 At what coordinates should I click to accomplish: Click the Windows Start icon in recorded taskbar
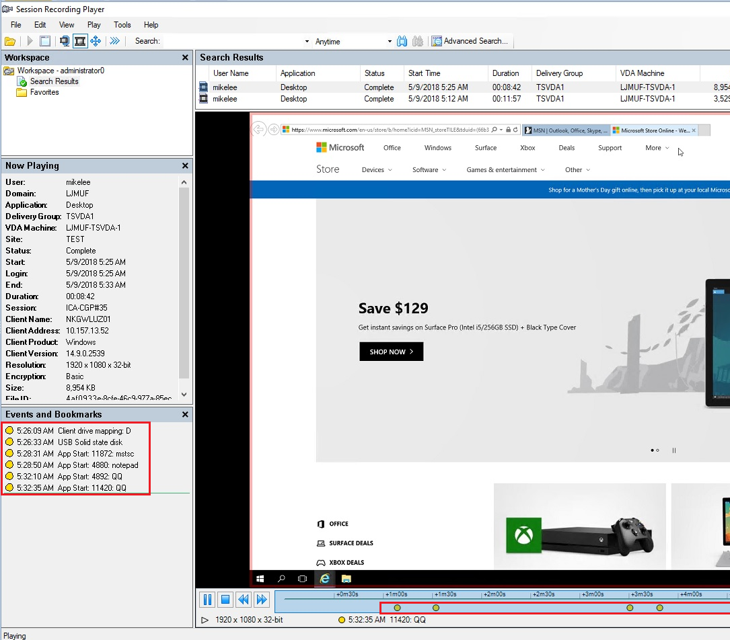point(260,579)
